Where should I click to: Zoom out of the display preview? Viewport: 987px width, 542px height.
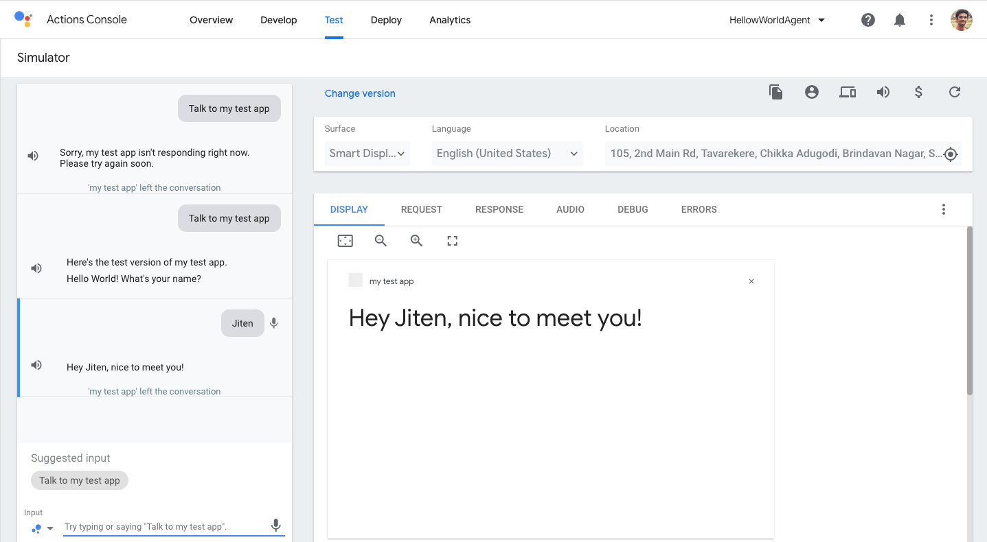pyautogui.click(x=381, y=241)
